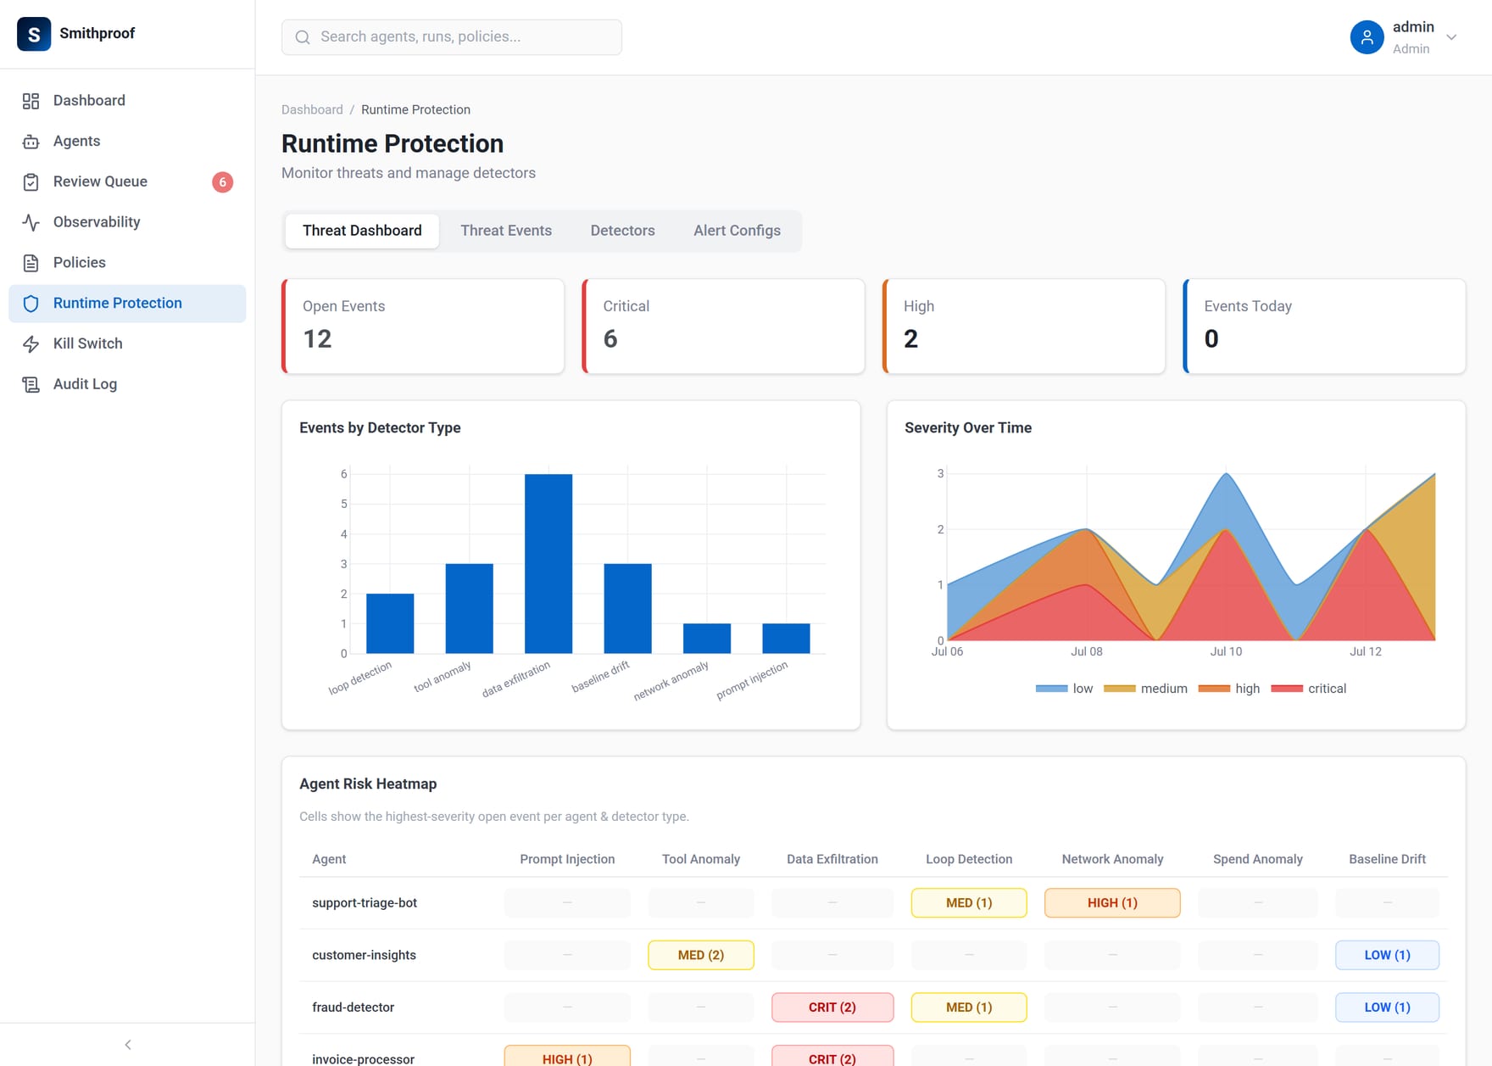1492x1066 pixels.
Task: Click the Observability pulse icon
Action: coord(31,222)
